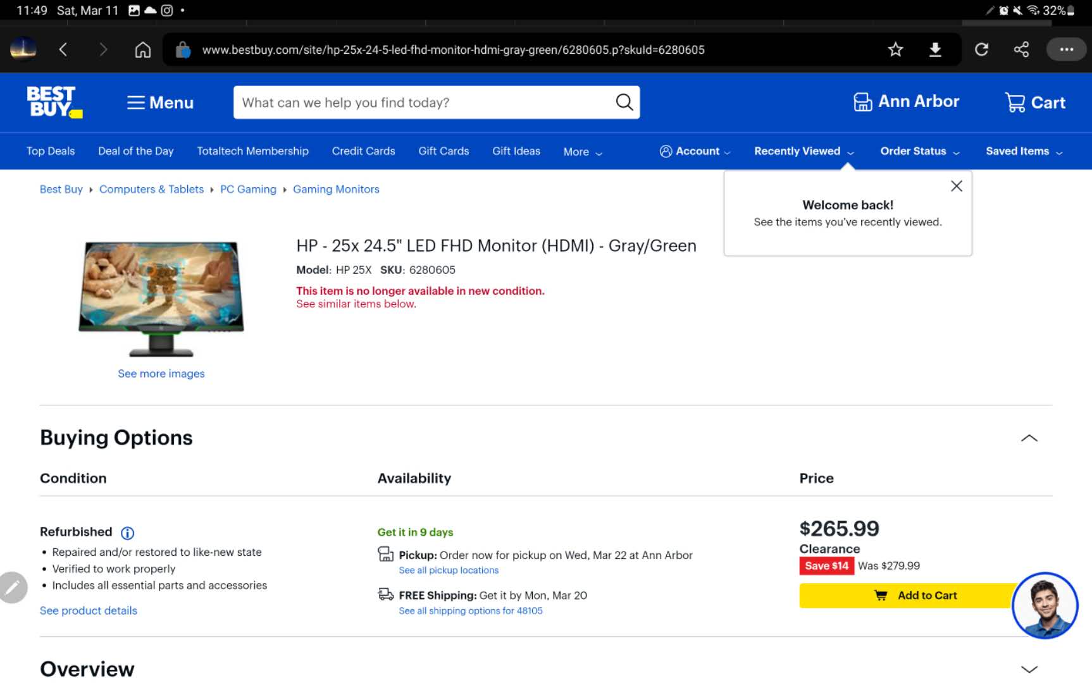Click the Refurbished info icon

click(127, 533)
